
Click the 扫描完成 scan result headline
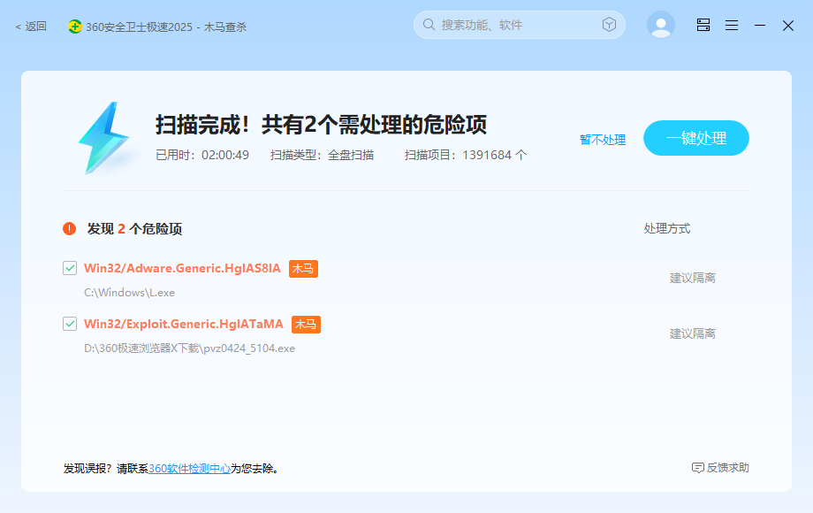(x=321, y=125)
